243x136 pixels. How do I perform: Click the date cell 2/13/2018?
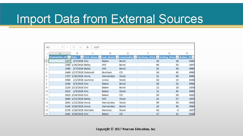tap(77, 87)
